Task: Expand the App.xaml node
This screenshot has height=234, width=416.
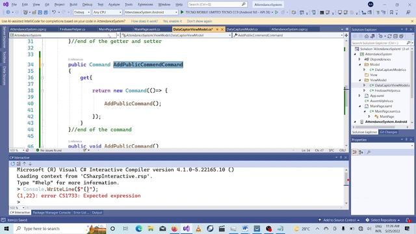Action: coord(359,96)
